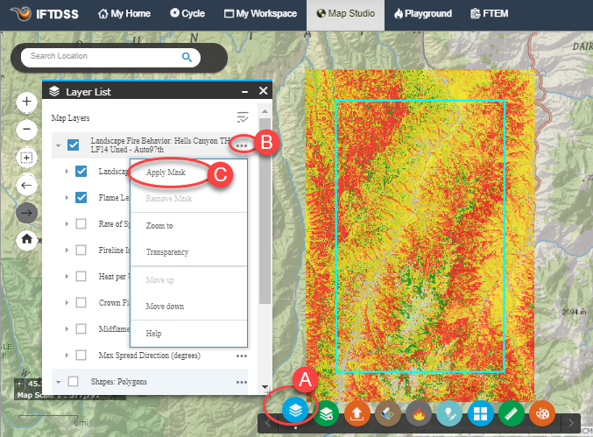Click the orange upload shapefile icon
The width and height of the screenshot is (593, 437).
tap(357, 413)
